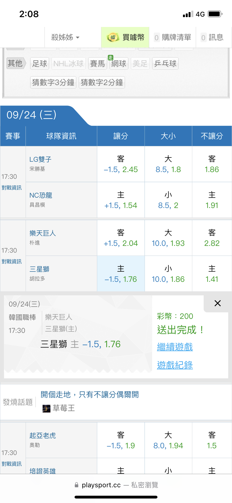Open the 購牌清單 purchase list
Screen dimensions: 232x503
click(173, 37)
